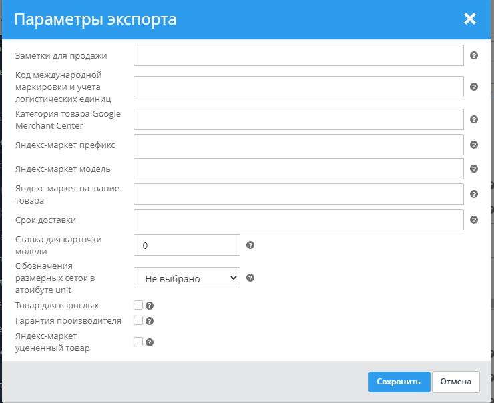
Task: Click the Яндекс-маркет название товара input
Action: coord(298,194)
